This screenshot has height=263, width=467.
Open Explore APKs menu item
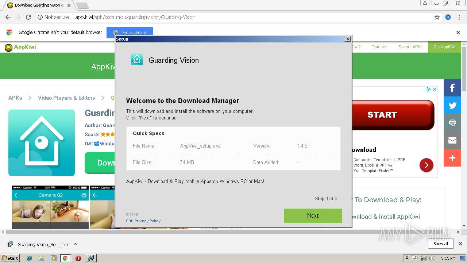click(x=410, y=47)
